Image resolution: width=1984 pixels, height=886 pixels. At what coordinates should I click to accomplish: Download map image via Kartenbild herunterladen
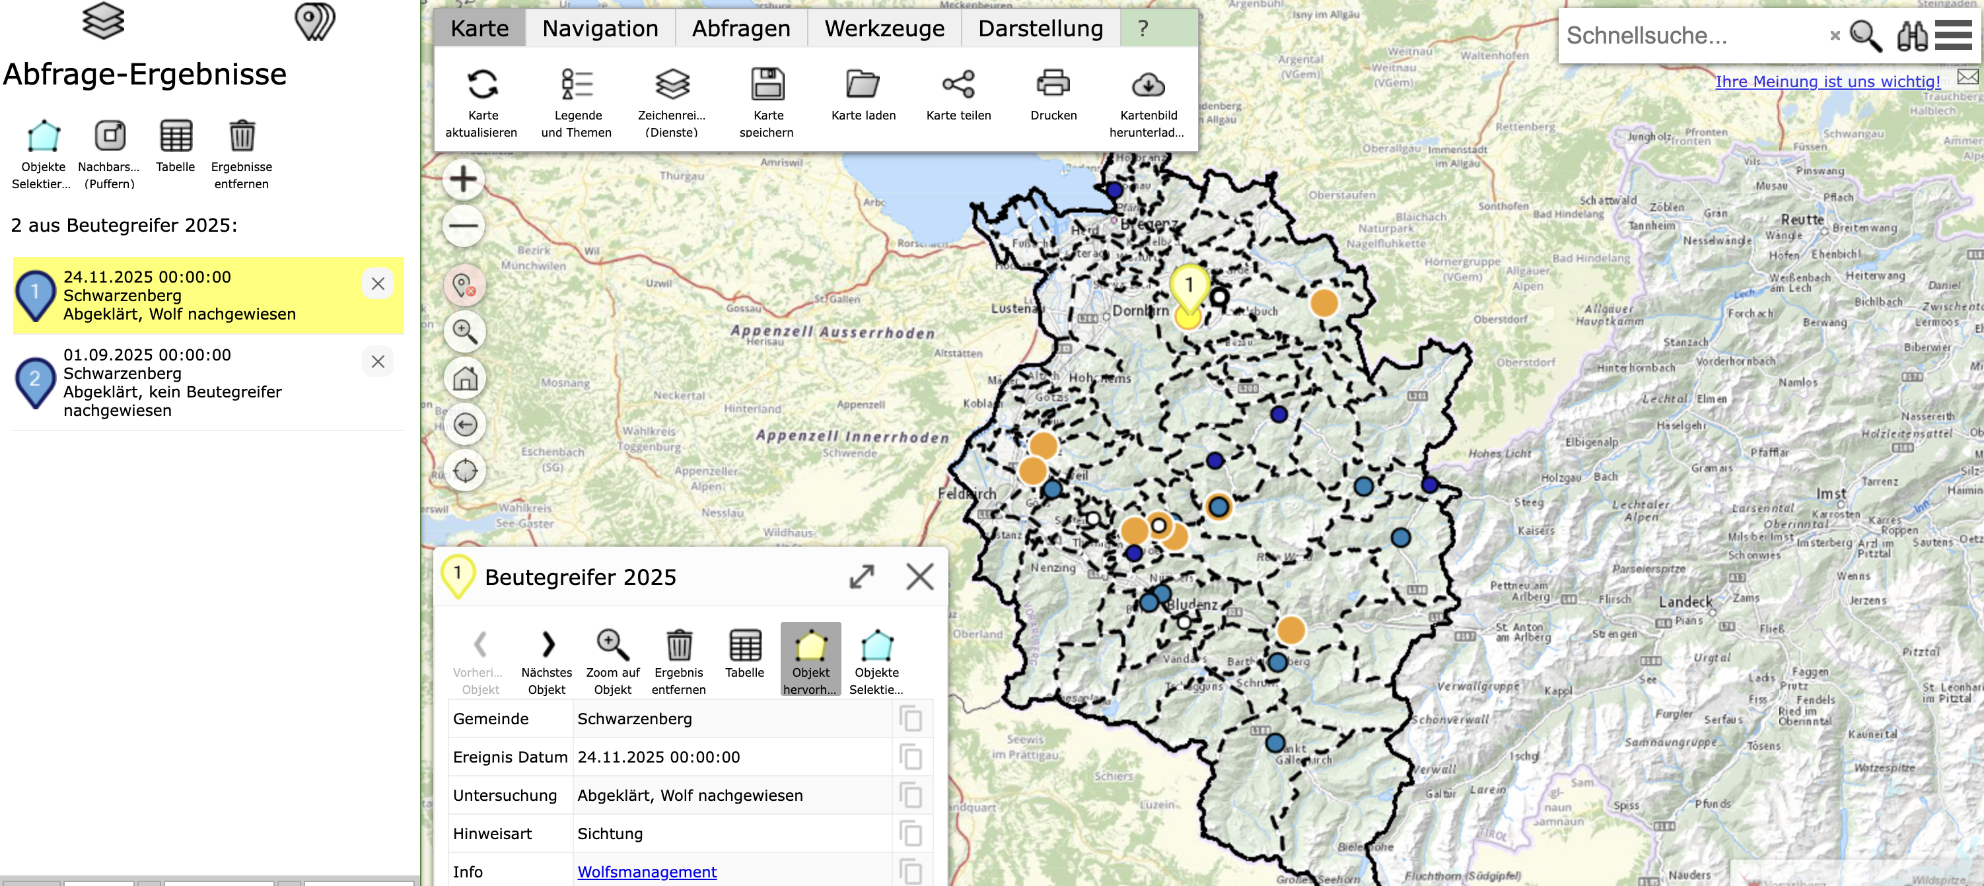point(1148,85)
